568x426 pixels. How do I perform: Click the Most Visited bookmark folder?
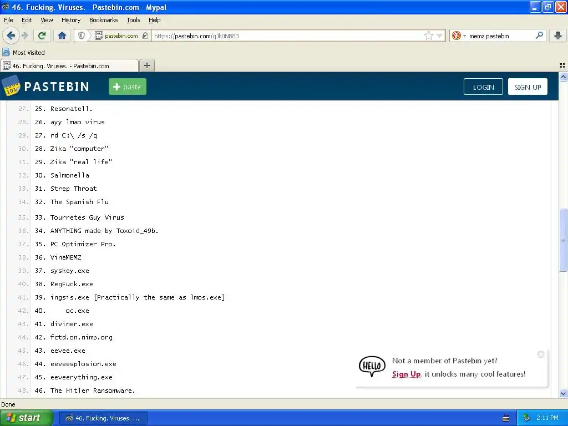[23, 53]
